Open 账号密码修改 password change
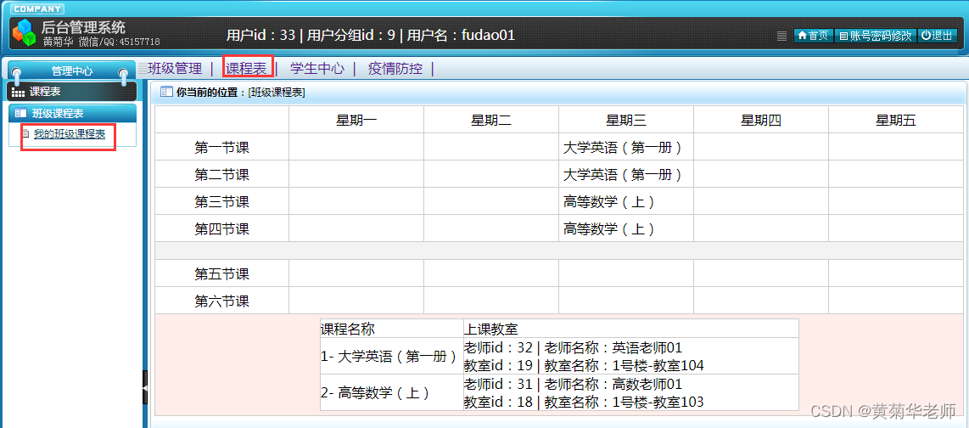Viewport: 969px width, 428px height. (875, 36)
